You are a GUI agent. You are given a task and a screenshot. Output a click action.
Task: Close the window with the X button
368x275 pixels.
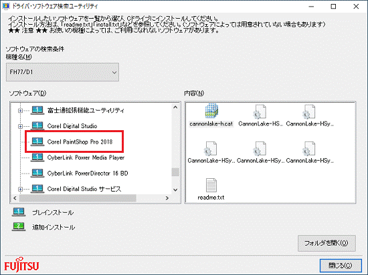tap(356, 6)
